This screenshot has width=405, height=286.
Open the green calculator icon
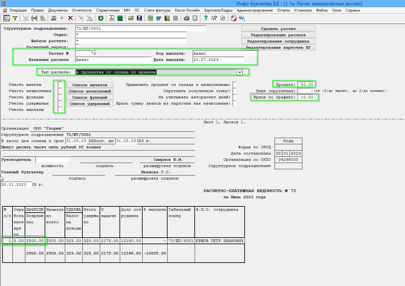click(120, 18)
